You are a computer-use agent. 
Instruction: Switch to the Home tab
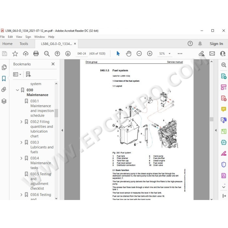point(7,44)
